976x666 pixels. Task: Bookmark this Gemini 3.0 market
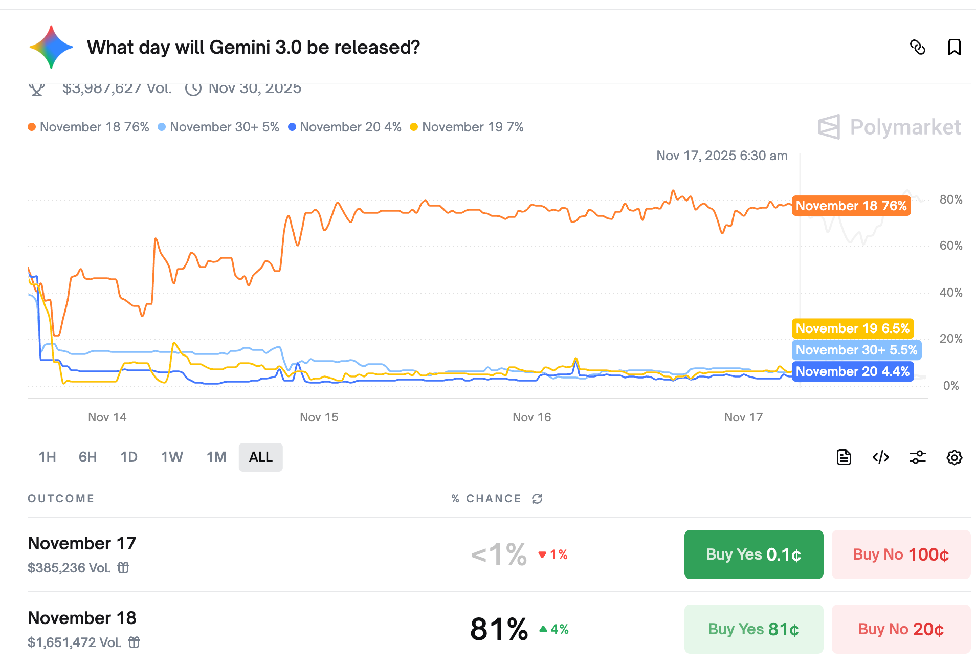[x=954, y=47]
